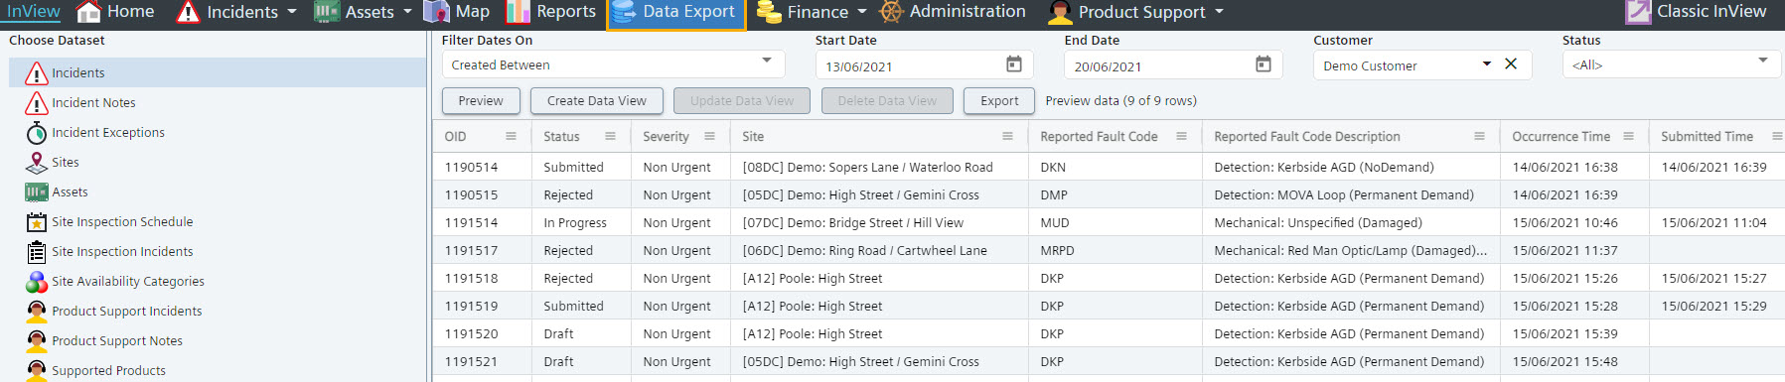Click the Assets icon in top navigation
Image resolution: width=1785 pixels, height=382 pixels.
(327, 12)
